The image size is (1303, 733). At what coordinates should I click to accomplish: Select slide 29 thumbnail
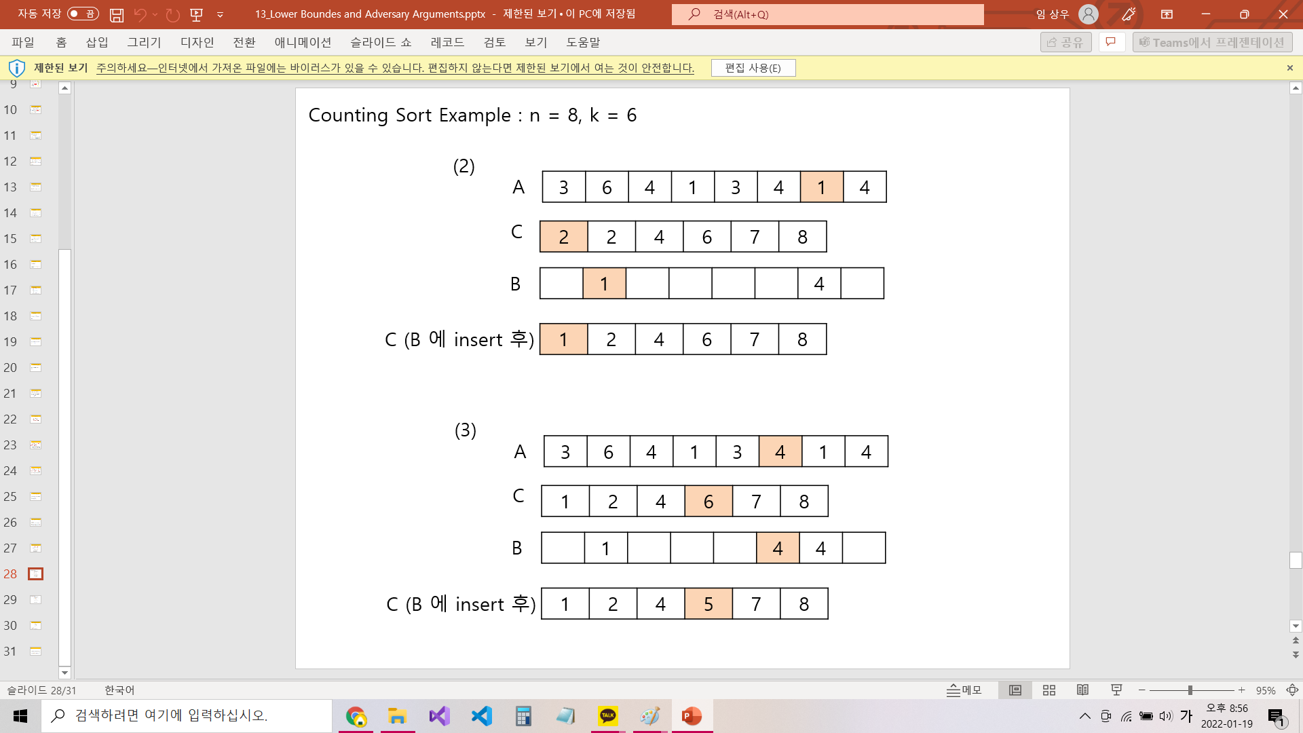35,600
